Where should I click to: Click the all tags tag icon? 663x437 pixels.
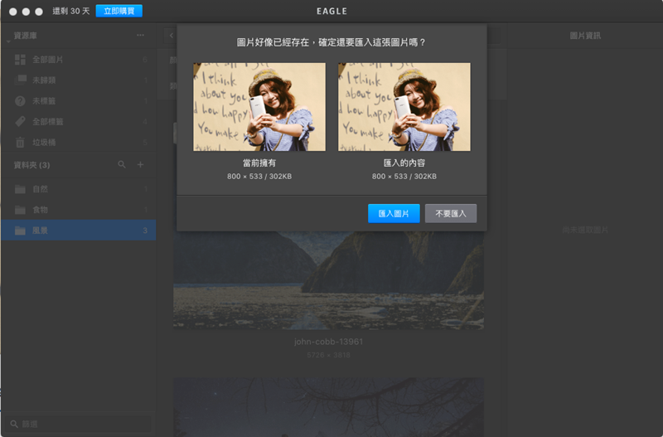[x=20, y=121]
